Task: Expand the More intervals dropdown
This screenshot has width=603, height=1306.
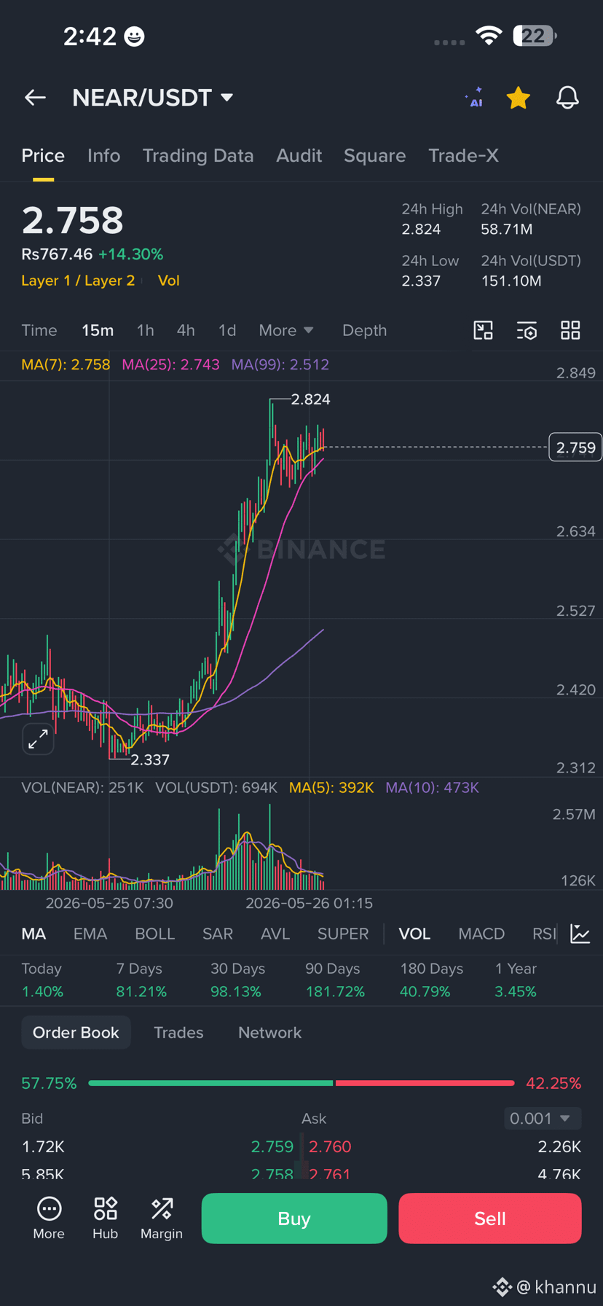Action: [286, 330]
